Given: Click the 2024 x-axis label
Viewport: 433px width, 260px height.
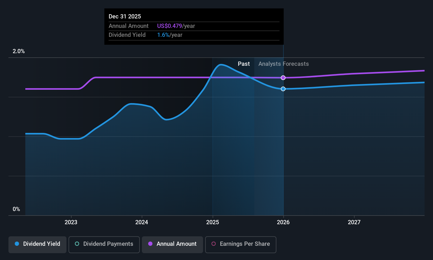Looking at the screenshot, I should pyautogui.click(x=142, y=222).
